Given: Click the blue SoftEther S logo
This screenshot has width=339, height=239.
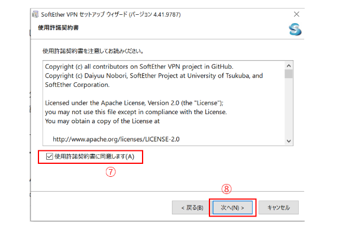Looking at the screenshot, I should click(x=295, y=29).
